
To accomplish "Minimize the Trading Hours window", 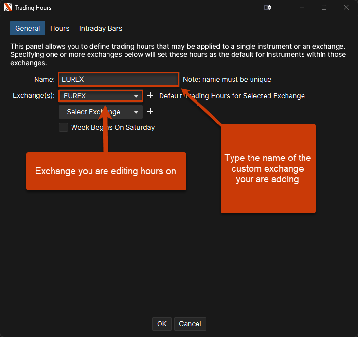I will (302, 8).
